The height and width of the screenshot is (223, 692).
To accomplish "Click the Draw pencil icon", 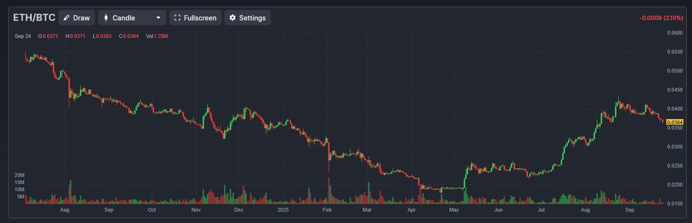I will click(x=67, y=18).
